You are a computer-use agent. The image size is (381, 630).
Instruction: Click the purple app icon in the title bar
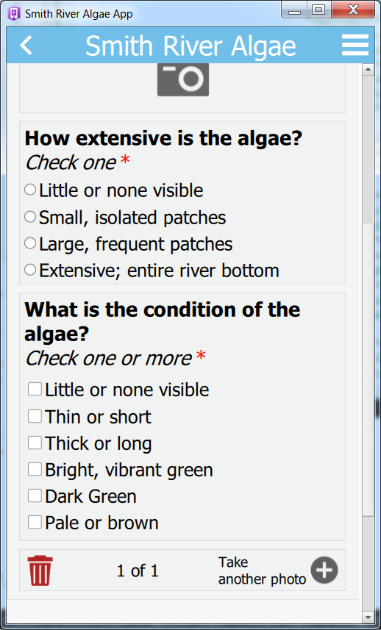pyautogui.click(x=14, y=14)
